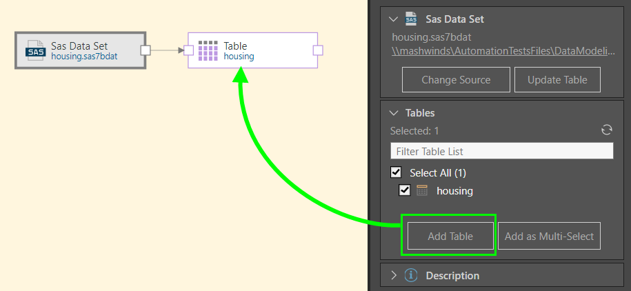Click the output port on the Table housing node
This screenshot has height=291, width=631.
tap(318, 50)
